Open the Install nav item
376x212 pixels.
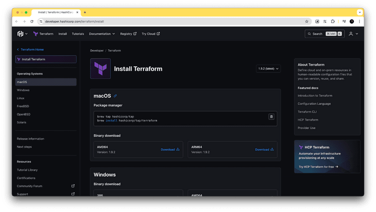63,34
